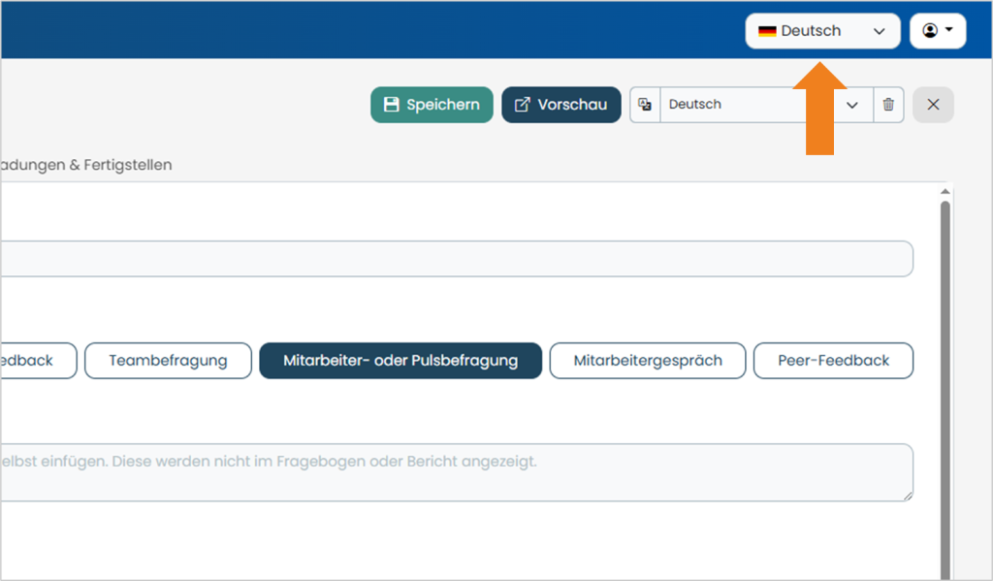Click the title input field

[x=457, y=259]
